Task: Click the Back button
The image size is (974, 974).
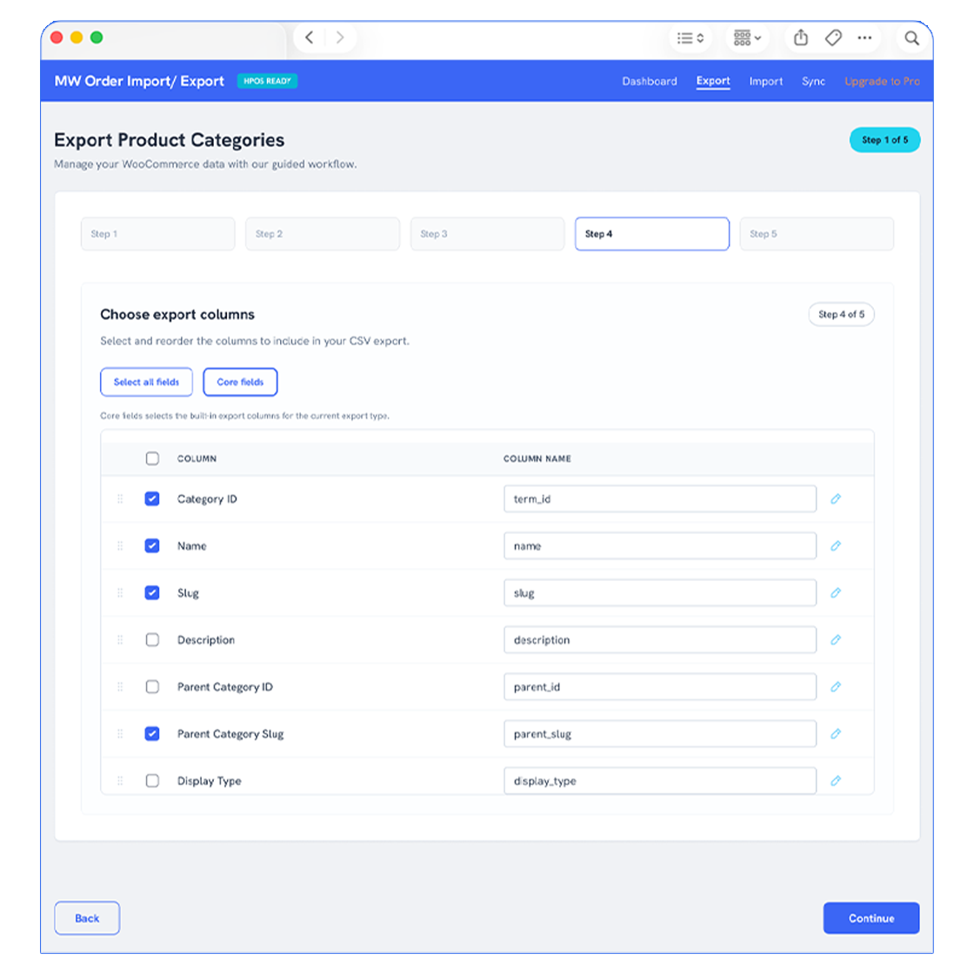Action: [x=87, y=918]
